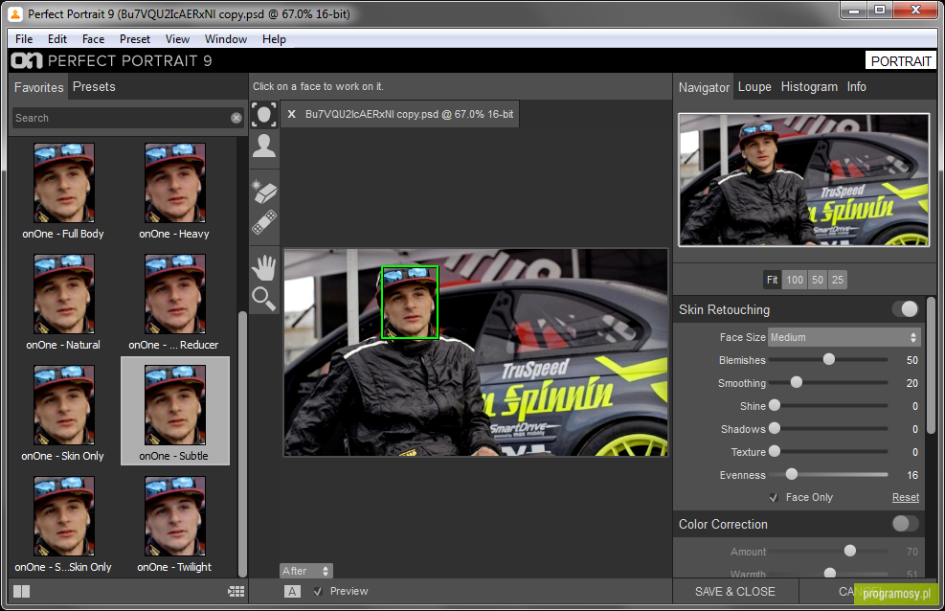
Task: Apply the onOne - Heavy preset
Action: (x=175, y=192)
